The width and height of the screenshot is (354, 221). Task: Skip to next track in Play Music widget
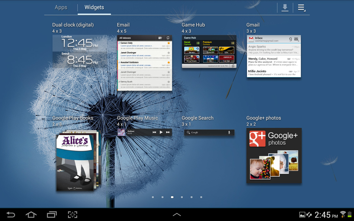click(x=168, y=132)
